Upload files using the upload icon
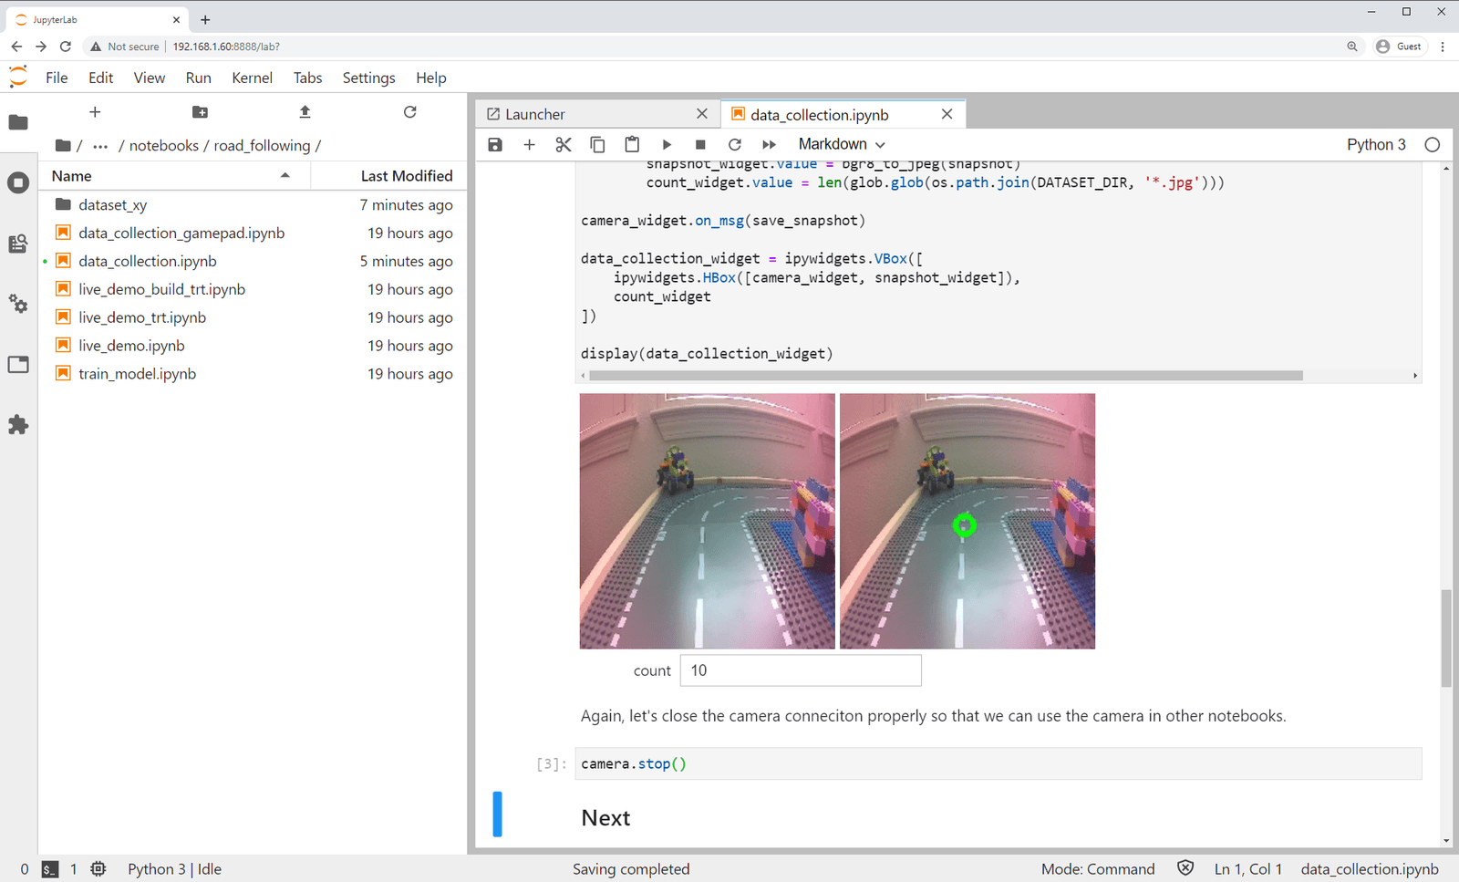 coord(305,112)
